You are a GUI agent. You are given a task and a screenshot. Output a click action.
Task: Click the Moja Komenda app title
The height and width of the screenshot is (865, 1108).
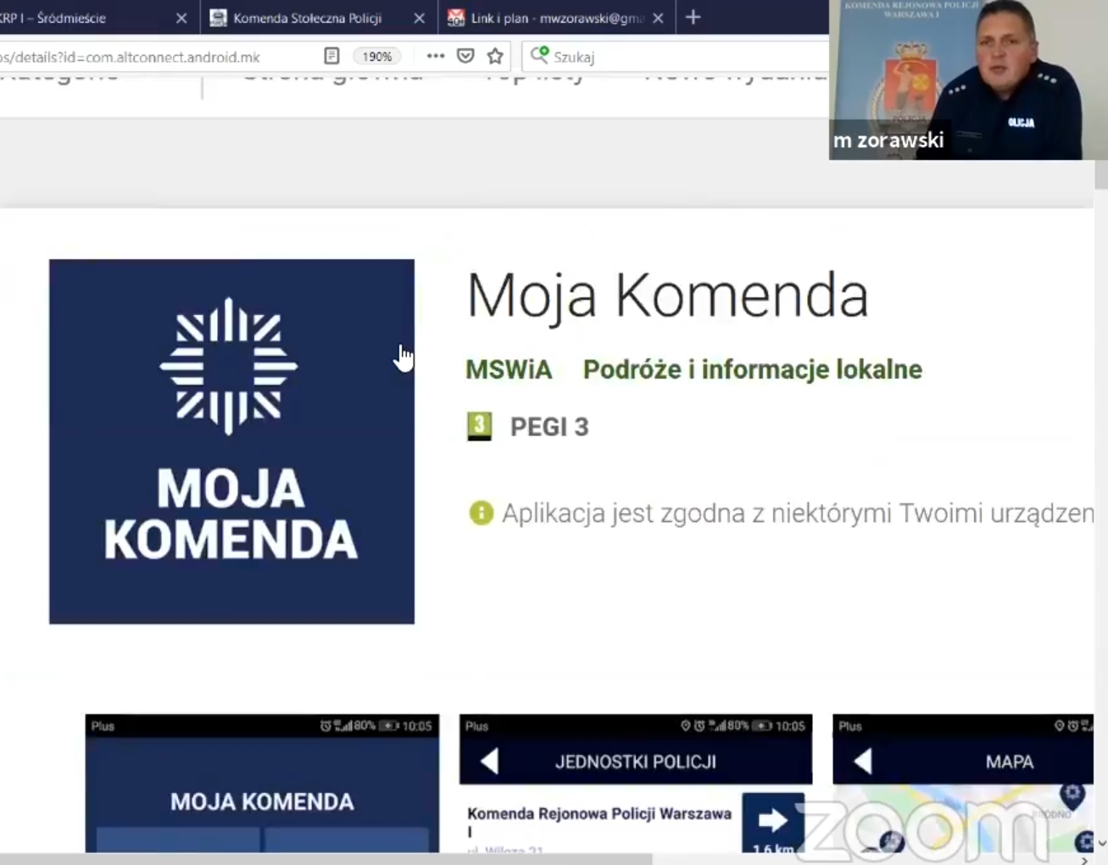click(667, 296)
